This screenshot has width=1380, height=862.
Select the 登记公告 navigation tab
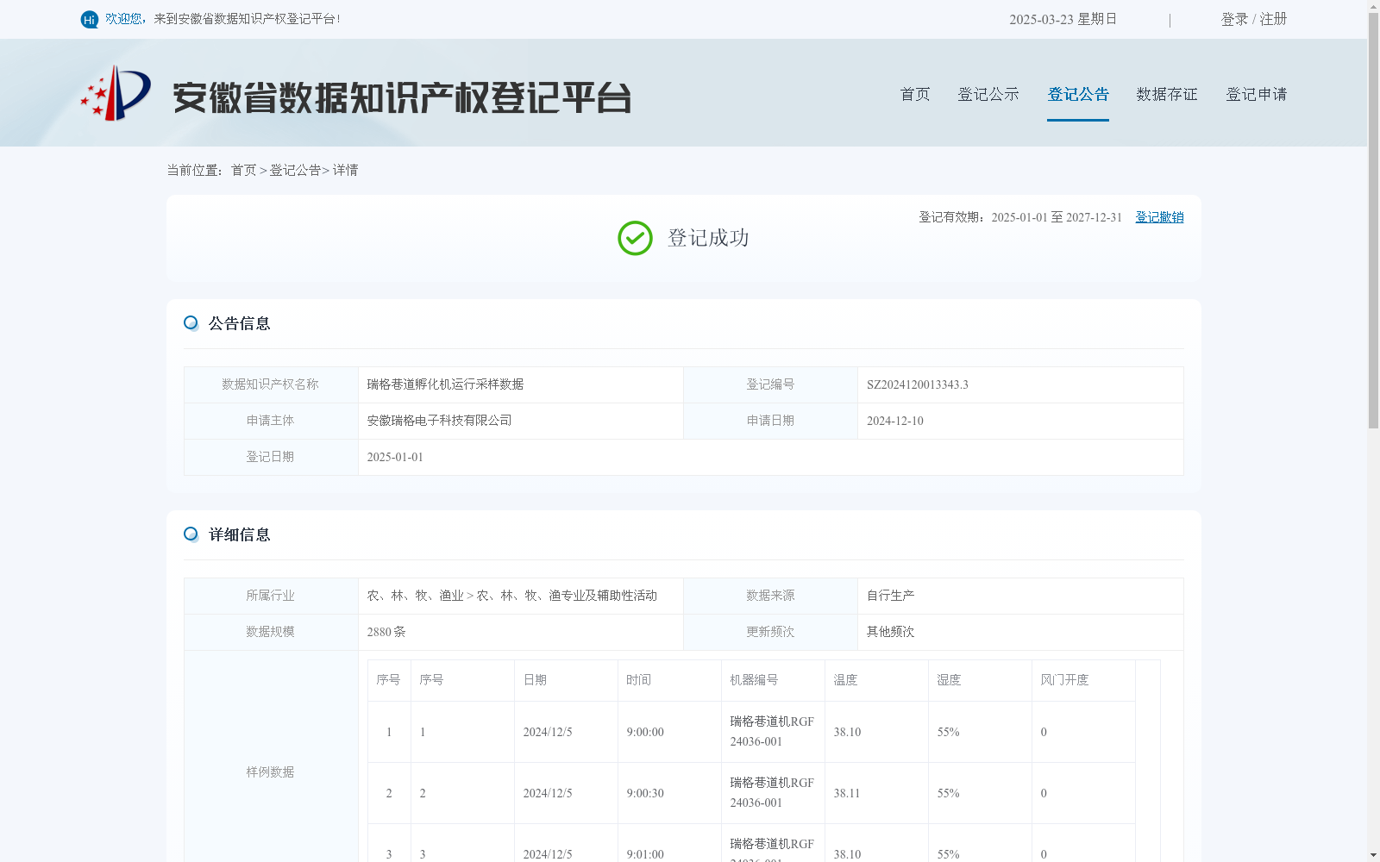click(x=1078, y=94)
